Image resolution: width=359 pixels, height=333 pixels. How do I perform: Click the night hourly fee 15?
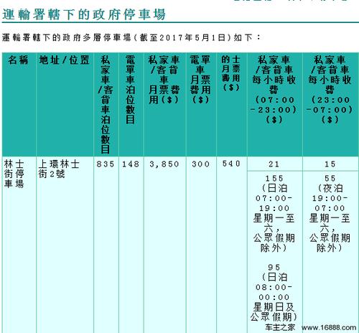pyautogui.click(x=330, y=164)
